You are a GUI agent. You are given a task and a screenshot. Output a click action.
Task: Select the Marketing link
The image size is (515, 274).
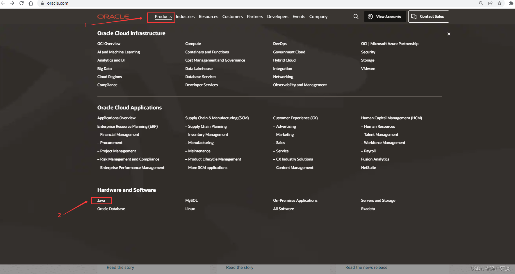284,134
